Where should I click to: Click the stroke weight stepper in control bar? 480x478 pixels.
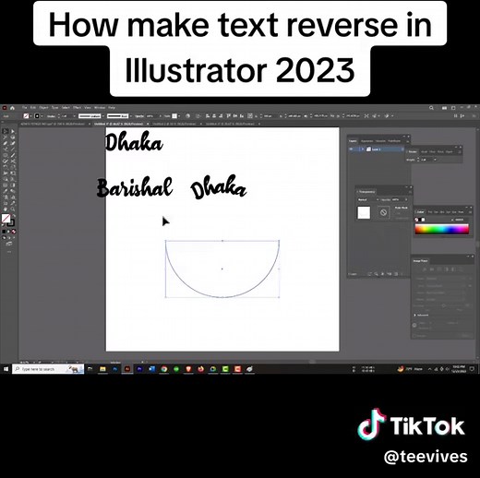click(x=59, y=116)
